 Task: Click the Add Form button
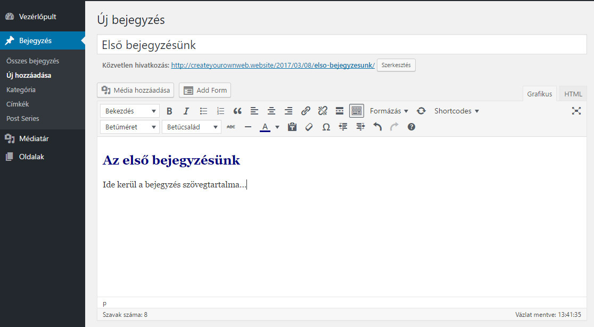click(205, 90)
